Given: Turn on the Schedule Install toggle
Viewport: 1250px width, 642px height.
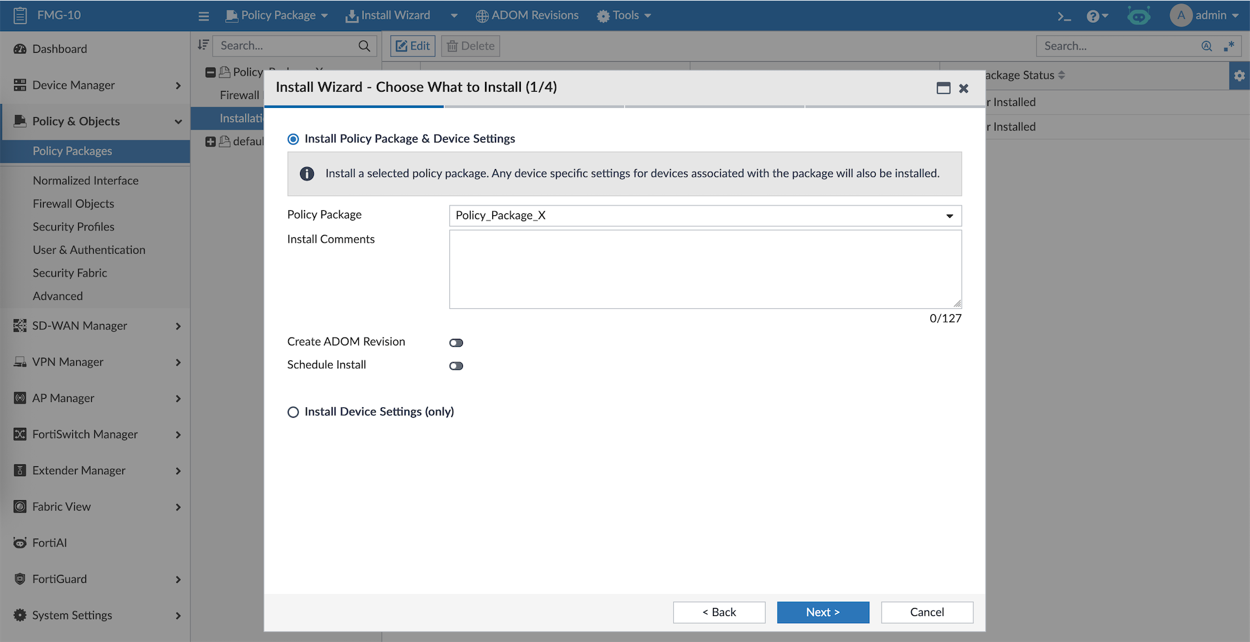Looking at the screenshot, I should [456, 366].
